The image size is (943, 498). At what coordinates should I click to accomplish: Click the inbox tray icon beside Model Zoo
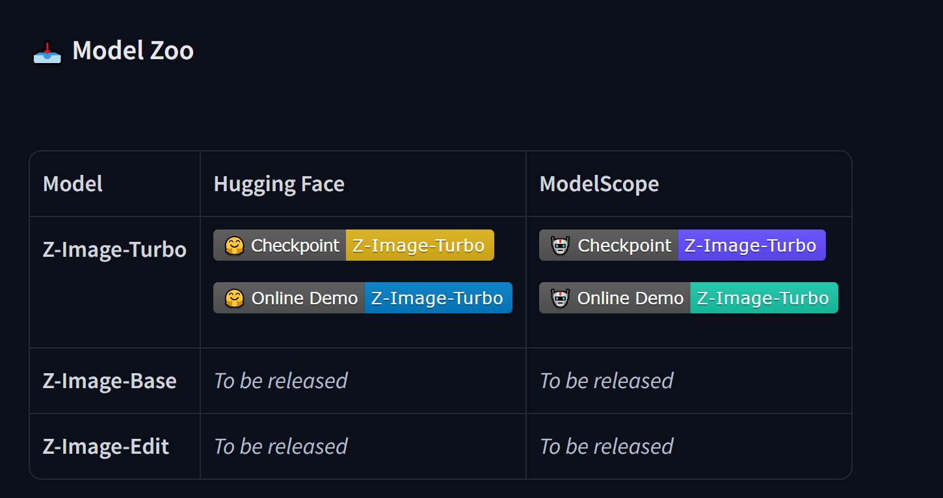[47, 51]
